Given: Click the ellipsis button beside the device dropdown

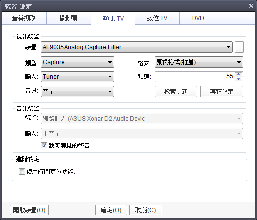Looking at the screenshot, I should pos(239,47).
